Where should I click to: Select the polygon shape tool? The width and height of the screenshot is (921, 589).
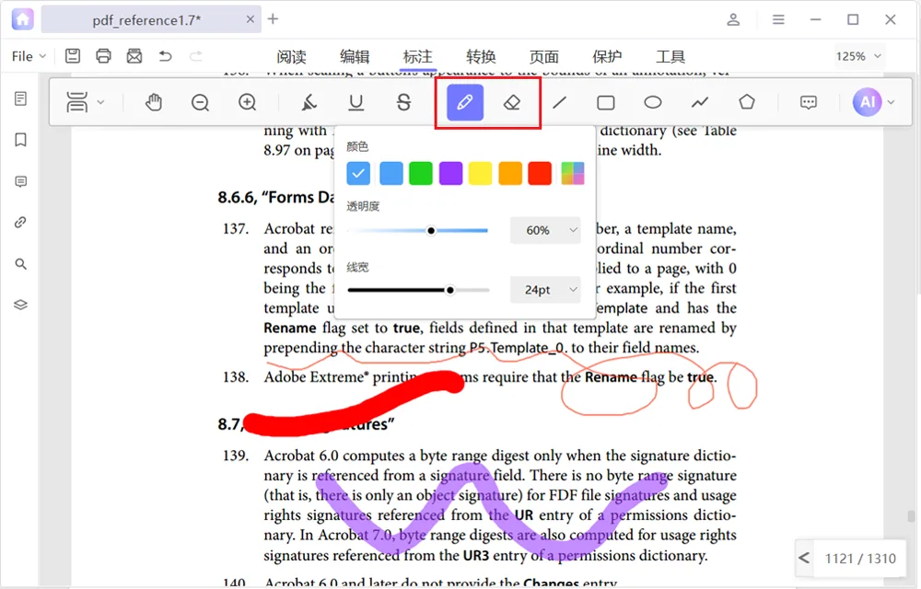pyautogui.click(x=747, y=102)
